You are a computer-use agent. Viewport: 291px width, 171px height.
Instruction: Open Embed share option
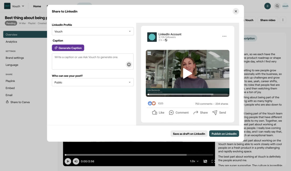[10, 88]
